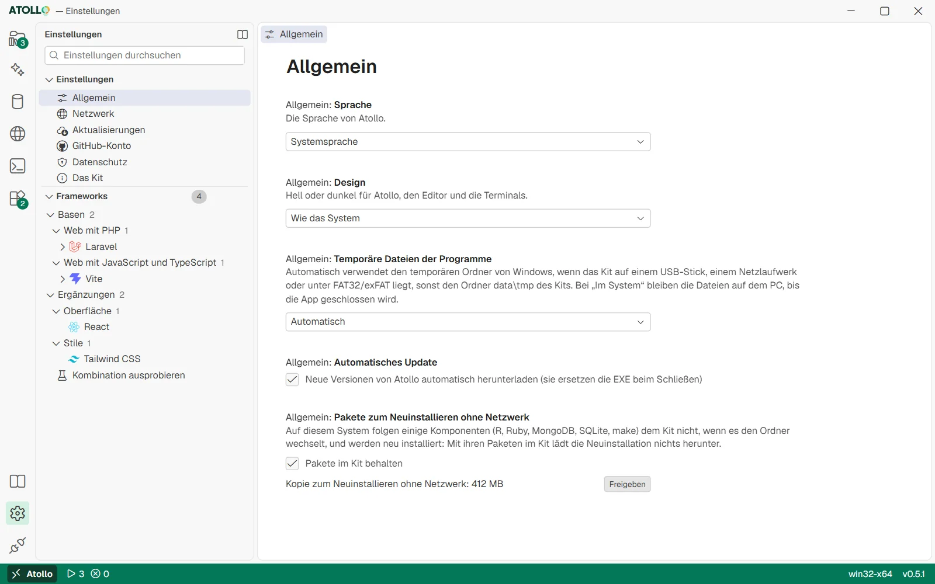
Task: Open the globe network icon in activity bar
Action: click(x=18, y=134)
